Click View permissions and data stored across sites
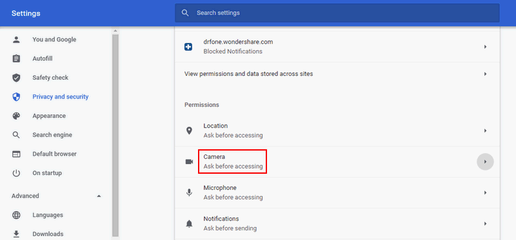Image resolution: width=516 pixels, height=240 pixels. (249, 74)
